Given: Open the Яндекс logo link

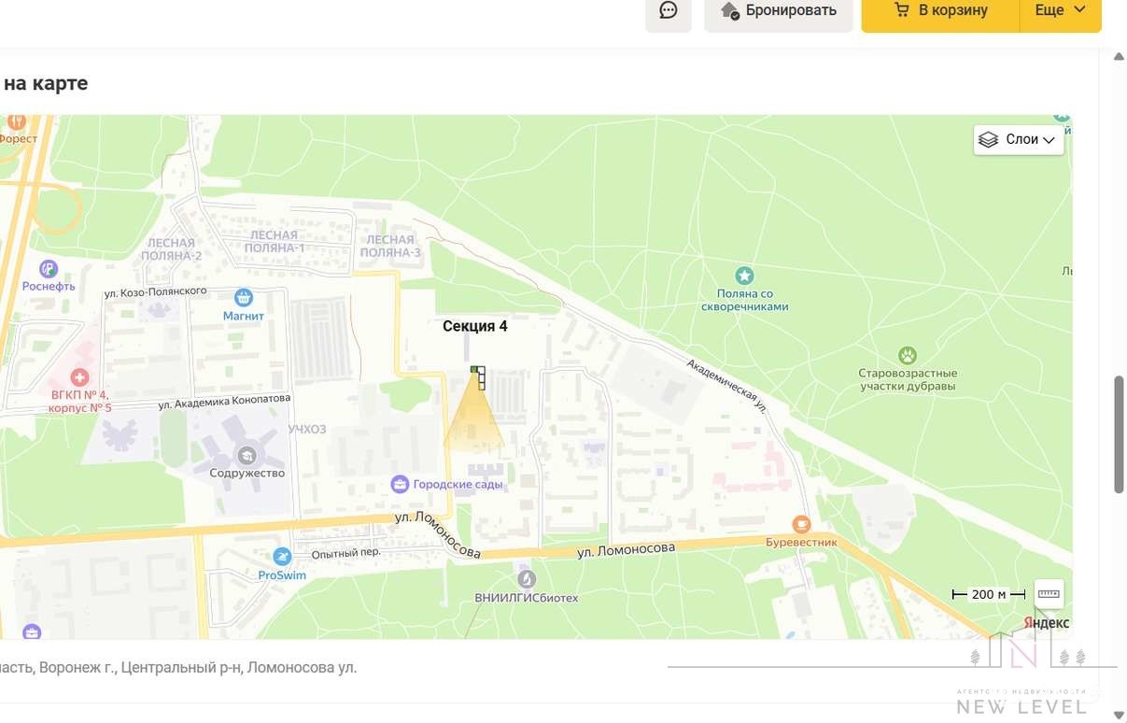Looking at the screenshot, I should 1046,623.
